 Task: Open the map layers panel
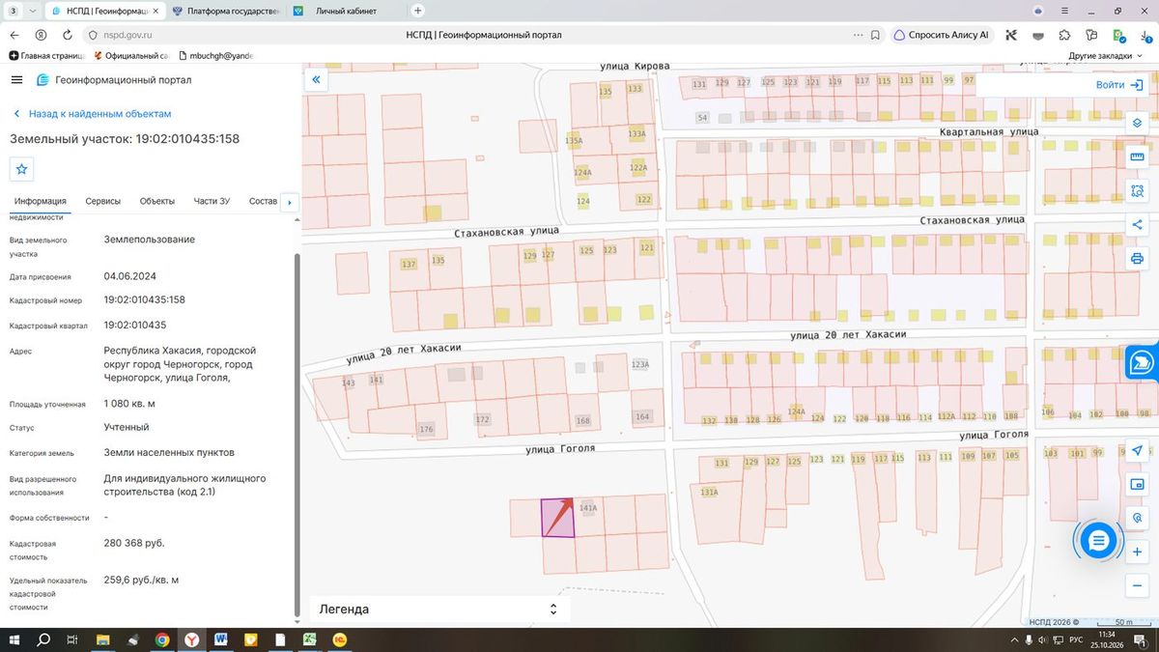tap(1137, 124)
